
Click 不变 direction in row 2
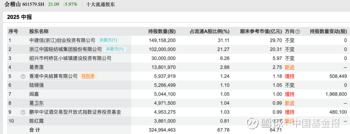289,49
